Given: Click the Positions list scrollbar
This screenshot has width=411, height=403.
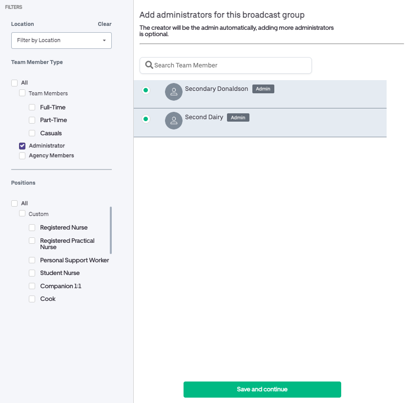Looking at the screenshot, I should (x=111, y=230).
